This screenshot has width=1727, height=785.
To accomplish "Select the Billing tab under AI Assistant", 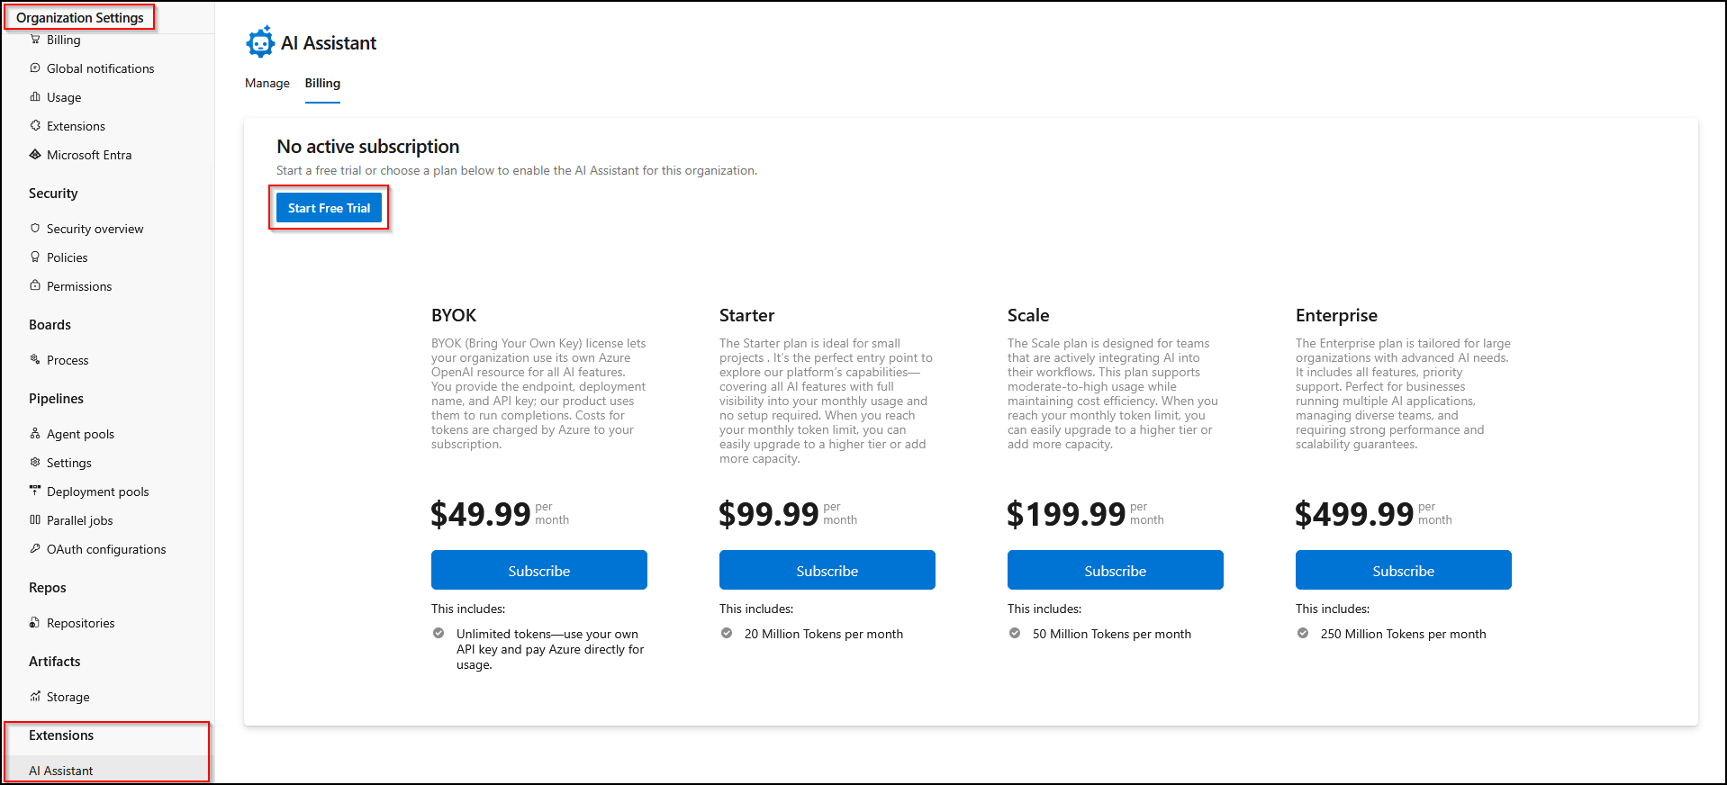I will [322, 83].
